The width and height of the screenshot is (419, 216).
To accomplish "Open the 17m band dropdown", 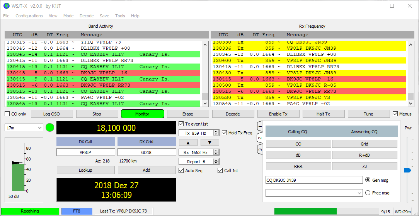I will tap(24, 128).
